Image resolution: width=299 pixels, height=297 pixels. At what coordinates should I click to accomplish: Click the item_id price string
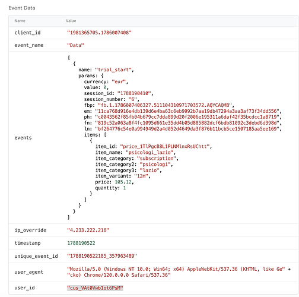[165, 147]
